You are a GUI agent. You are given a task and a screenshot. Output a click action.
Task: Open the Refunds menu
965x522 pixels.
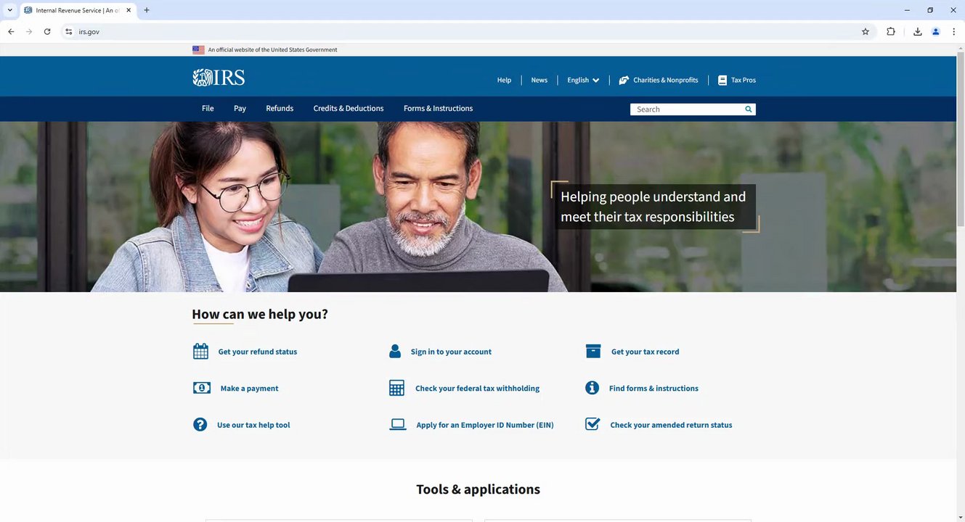pos(280,109)
